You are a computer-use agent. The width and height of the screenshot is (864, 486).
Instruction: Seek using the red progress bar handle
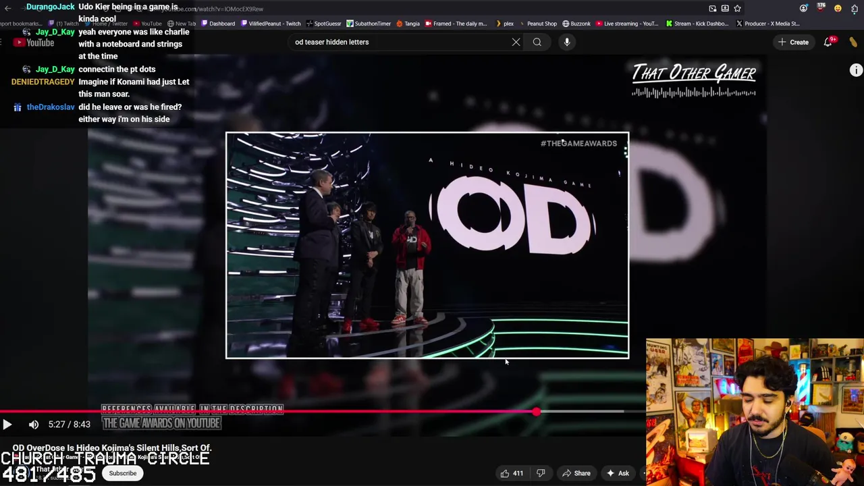(536, 411)
